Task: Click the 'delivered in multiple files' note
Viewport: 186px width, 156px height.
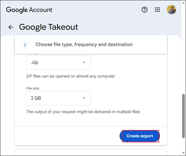Action: (83, 112)
